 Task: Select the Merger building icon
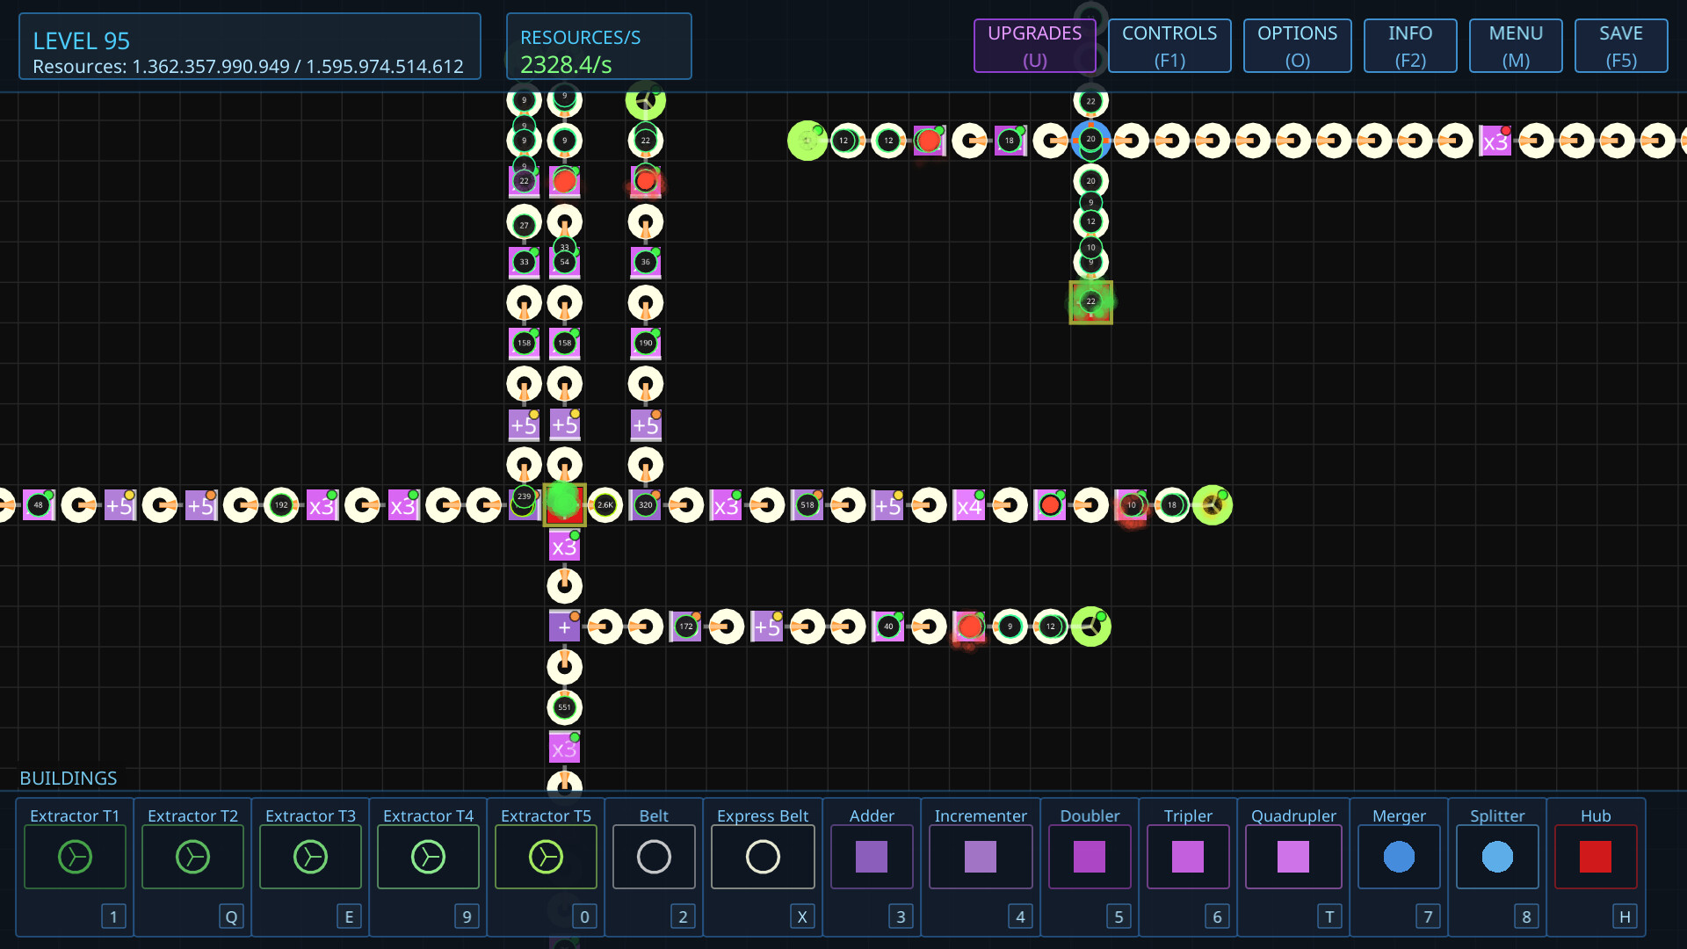tap(1399, 857)
